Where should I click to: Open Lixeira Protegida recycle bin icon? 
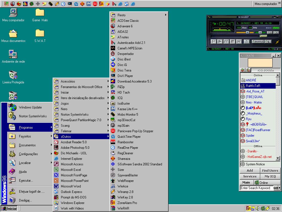[x=13, y=77]
